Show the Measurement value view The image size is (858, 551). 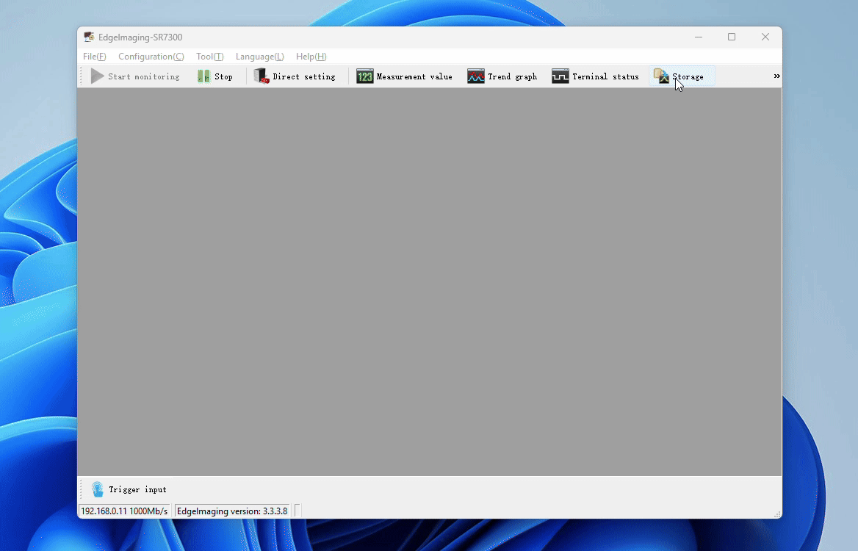coord(405,76)
